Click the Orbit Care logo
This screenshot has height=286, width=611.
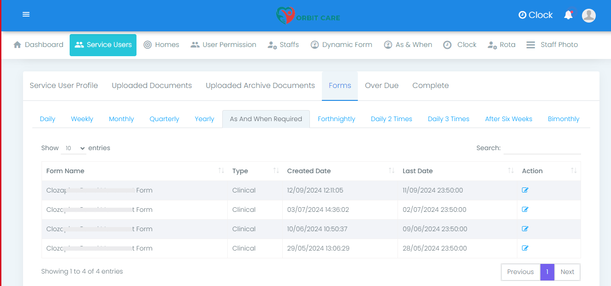tap(308, 16)
